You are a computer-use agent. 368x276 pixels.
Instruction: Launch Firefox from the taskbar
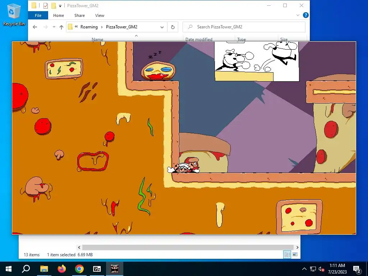(62, 269)
